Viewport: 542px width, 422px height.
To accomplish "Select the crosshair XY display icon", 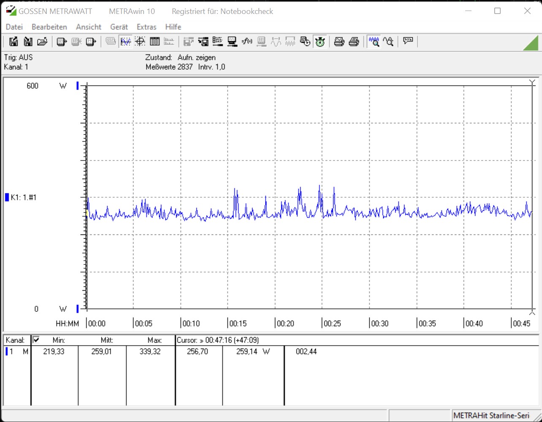I will coord(140,41).
